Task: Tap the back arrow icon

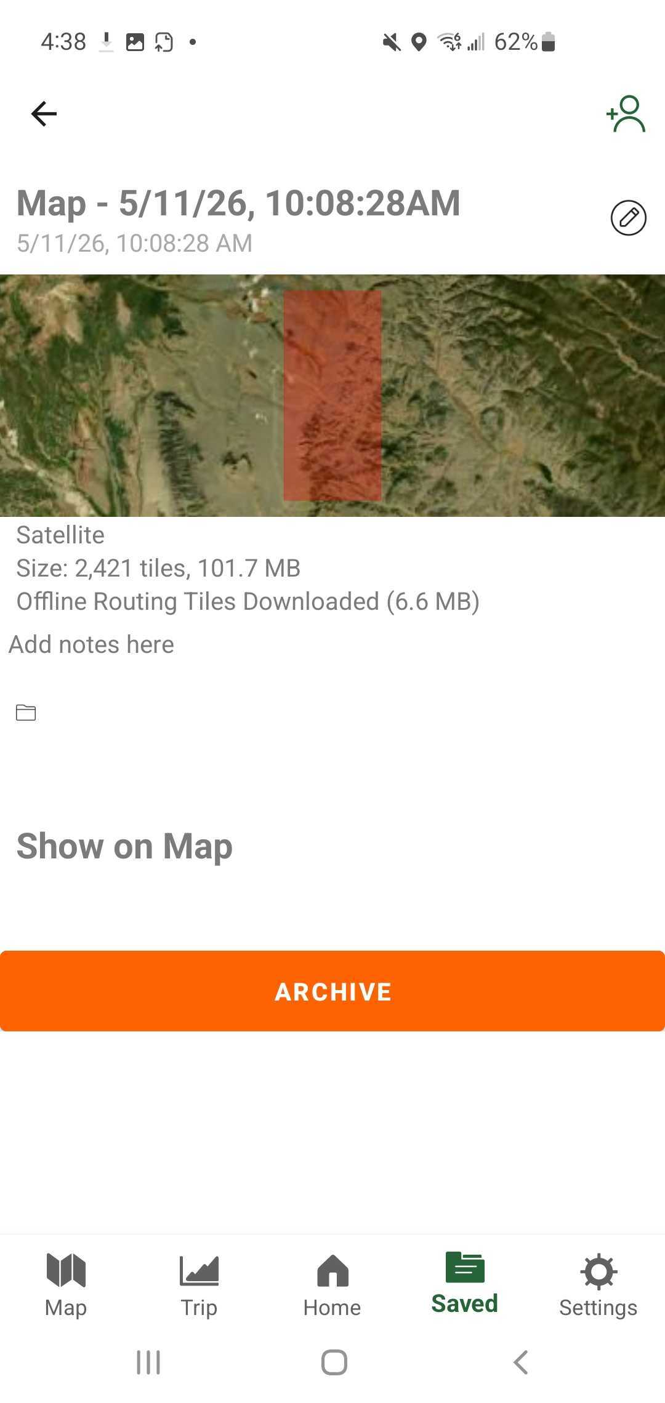Action: [44, 114]
